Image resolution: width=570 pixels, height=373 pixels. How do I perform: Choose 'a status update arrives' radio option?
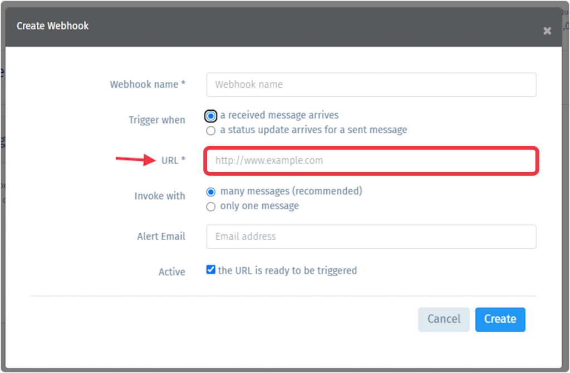(211, 130)
